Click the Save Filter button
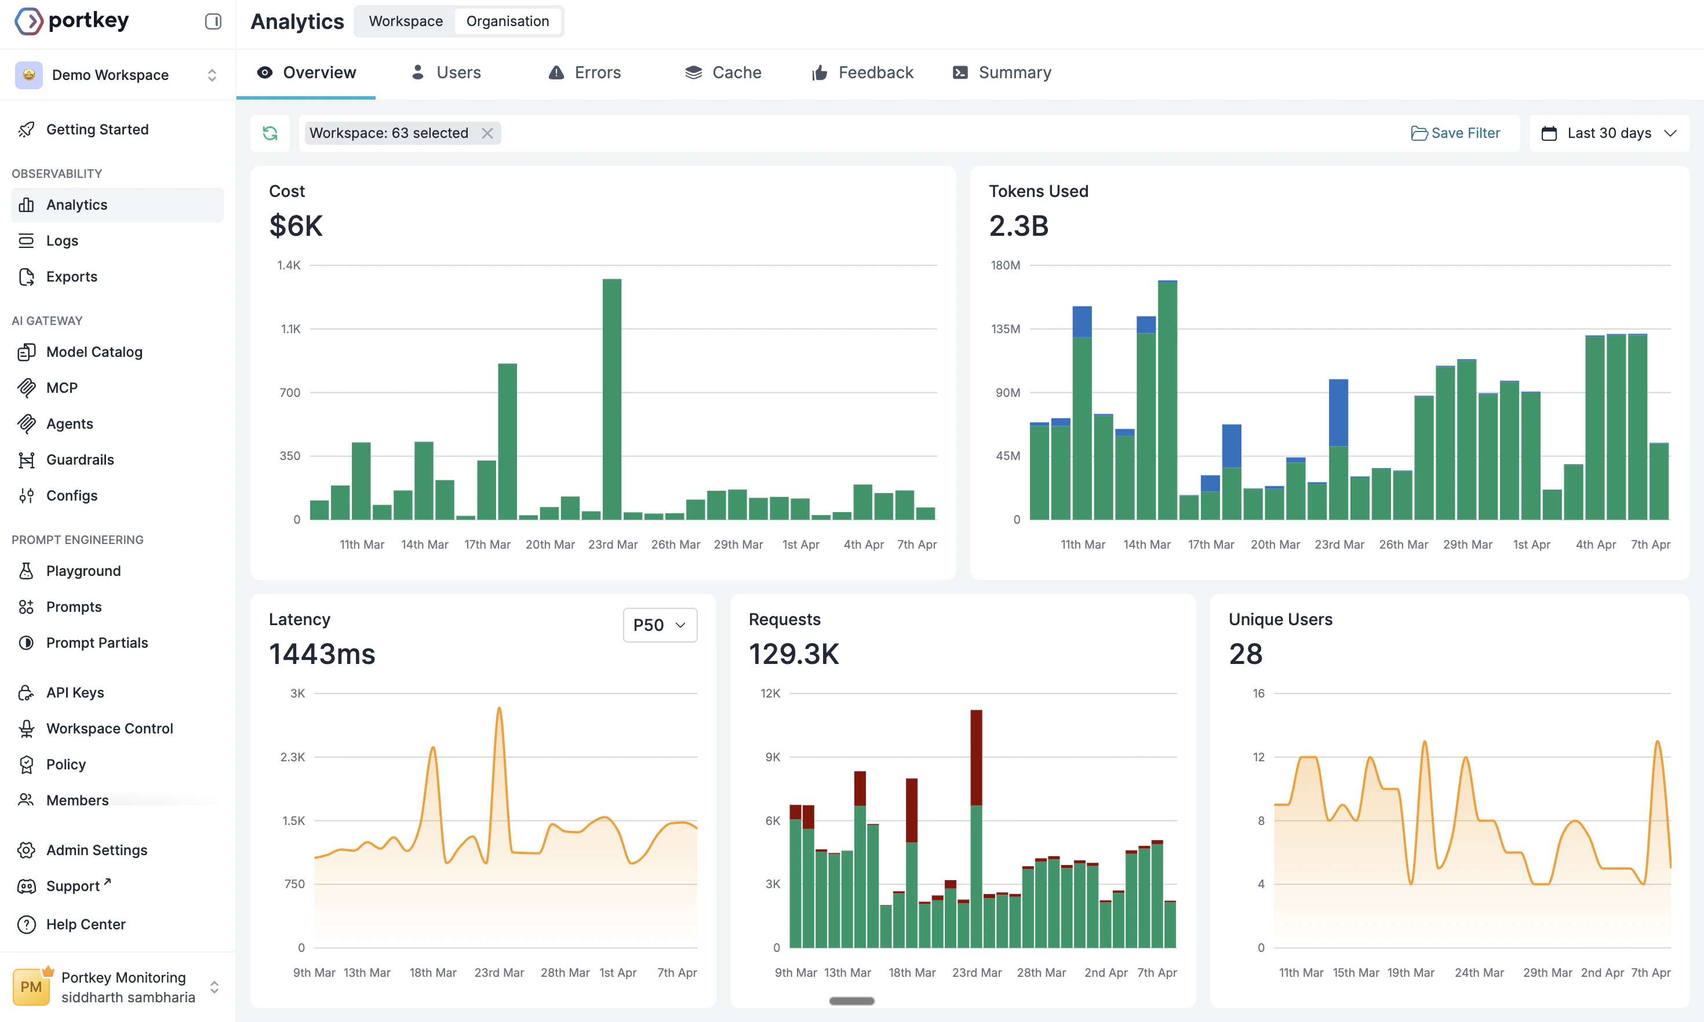Screen dimensions: 1704x1022 (x=1455, y=132)
